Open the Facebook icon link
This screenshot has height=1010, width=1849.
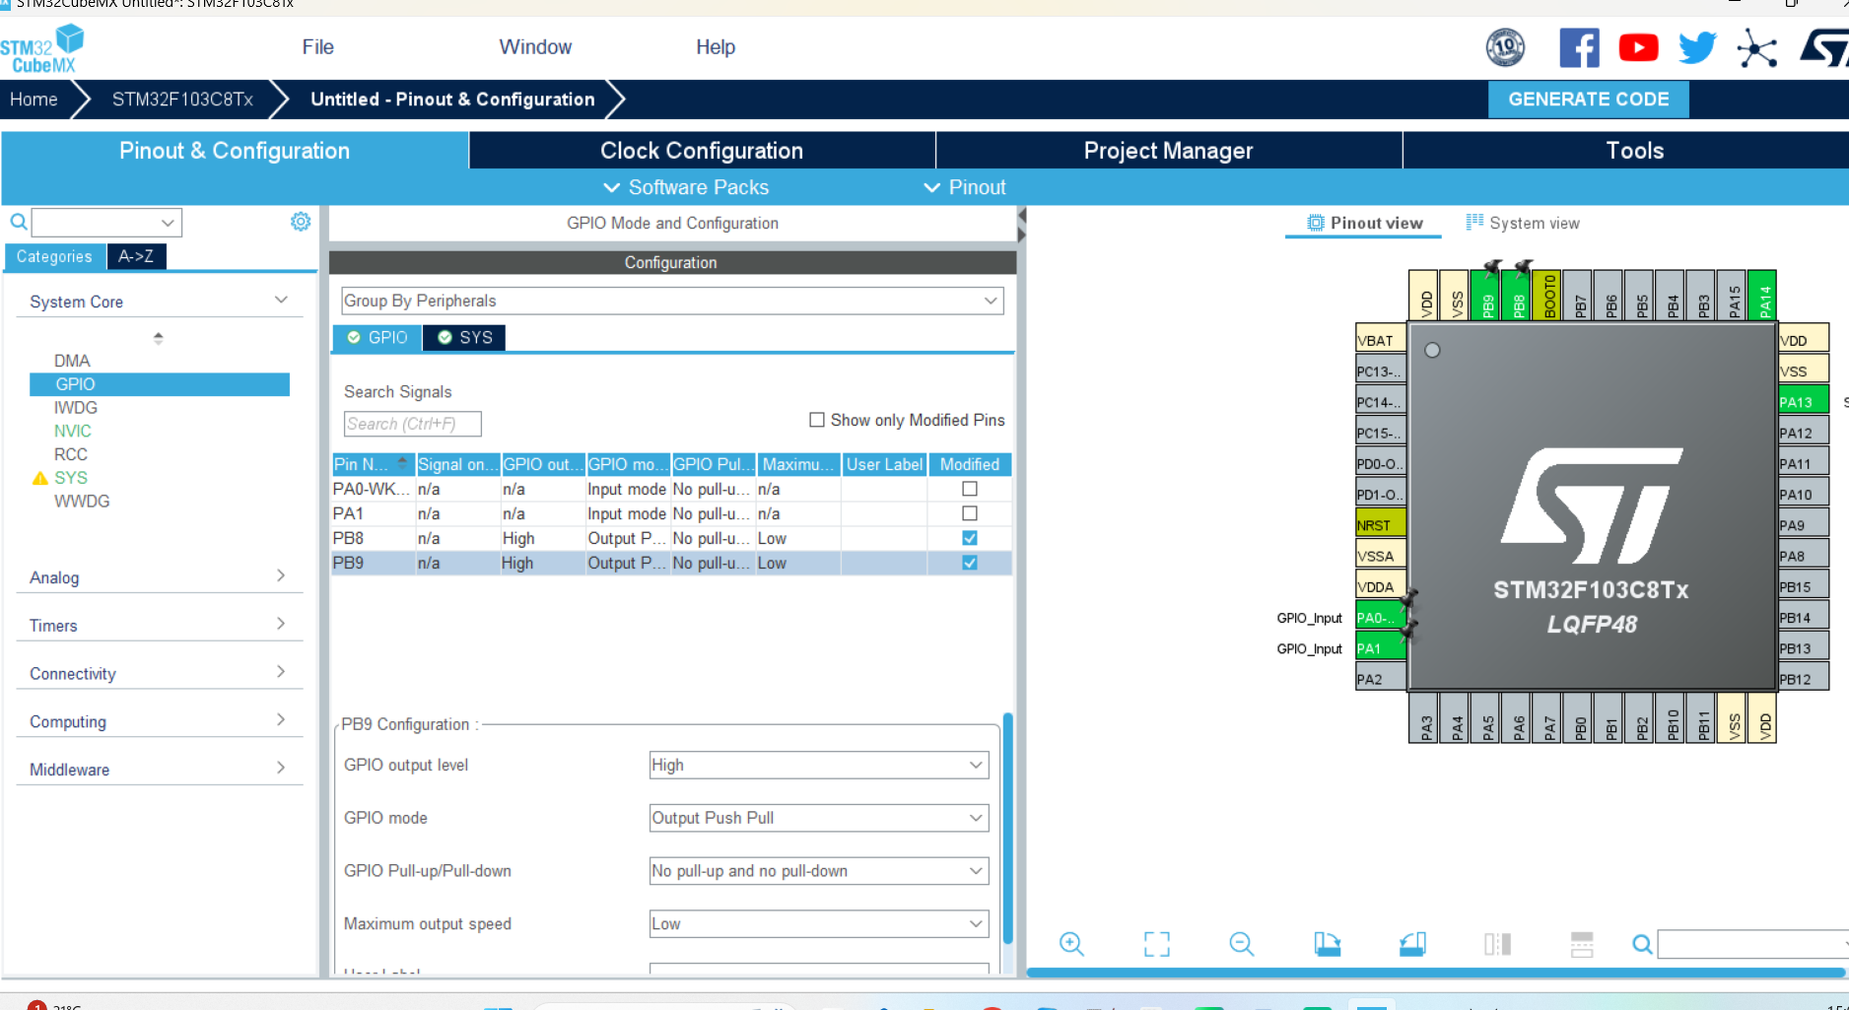1579,47
